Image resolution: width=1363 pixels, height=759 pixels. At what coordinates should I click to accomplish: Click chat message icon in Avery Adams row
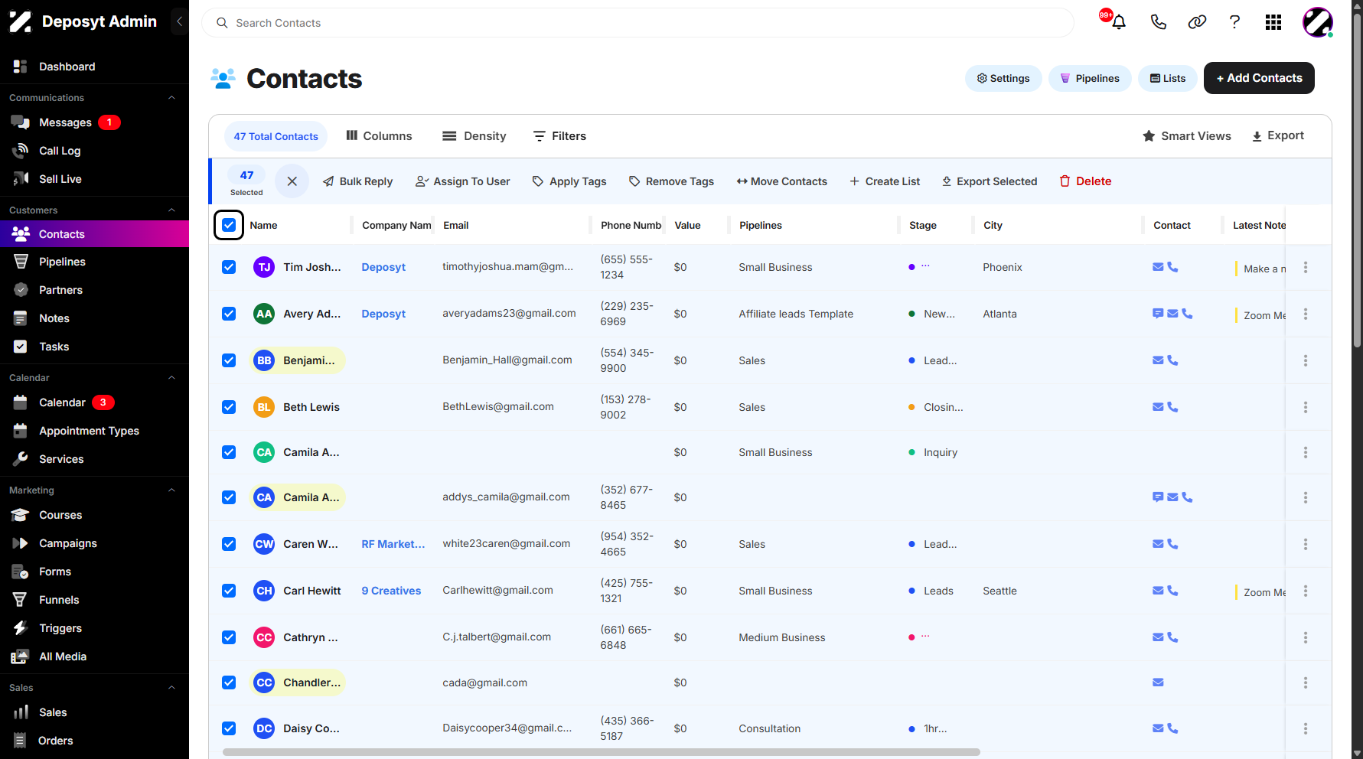pyautogui.click(x=1158, y=314)
